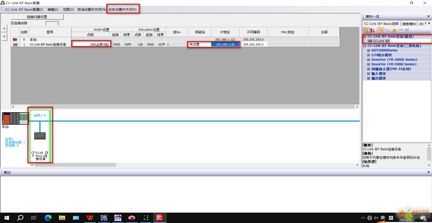Expand Inverter (FR-F800 Series) node

pyautogui.click(x=368, y=64)
